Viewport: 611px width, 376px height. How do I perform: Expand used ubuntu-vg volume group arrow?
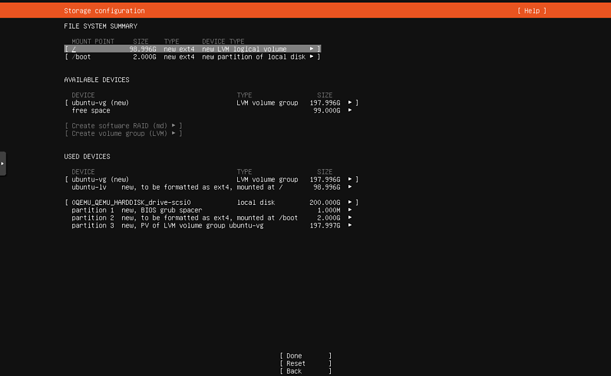click(350, 179)
